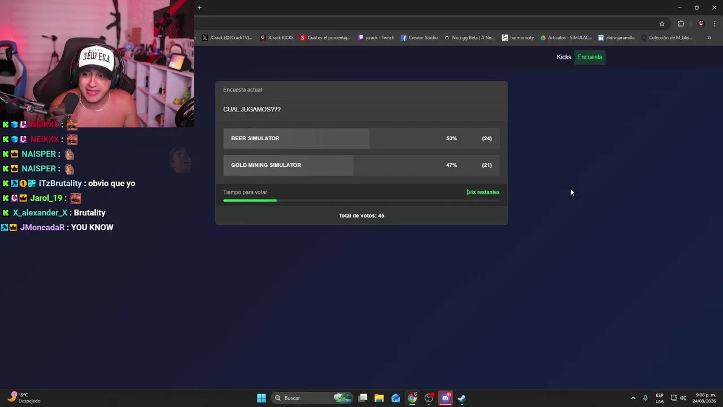
Task: Click the (24) vote count
Action: coord(487,138)
